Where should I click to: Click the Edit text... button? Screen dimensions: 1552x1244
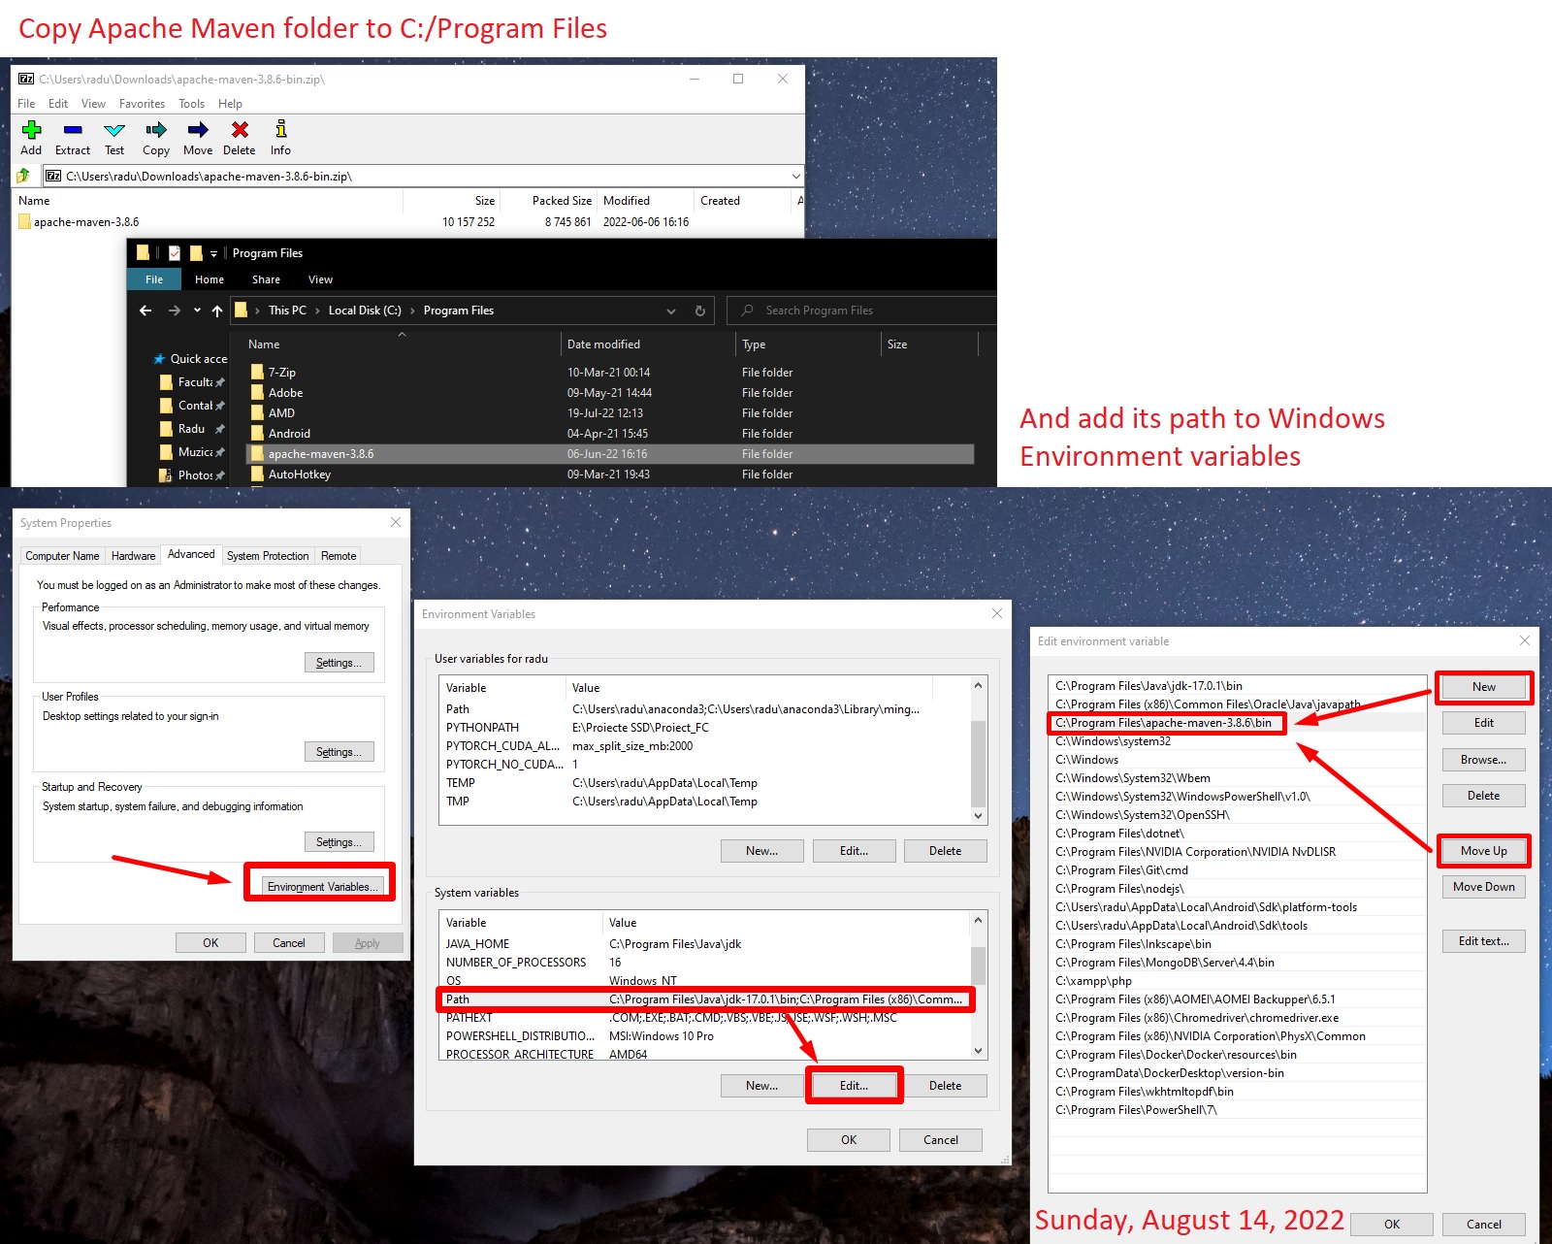(1483, 941)
